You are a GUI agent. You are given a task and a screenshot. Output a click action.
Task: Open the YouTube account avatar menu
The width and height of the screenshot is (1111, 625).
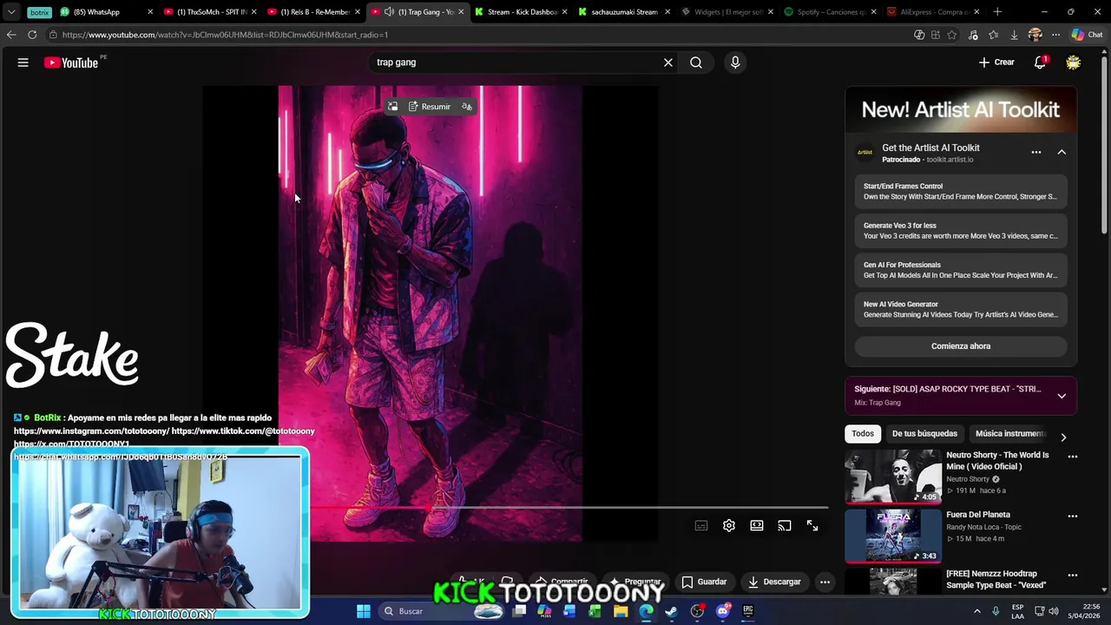click(x=1074, y=62)
